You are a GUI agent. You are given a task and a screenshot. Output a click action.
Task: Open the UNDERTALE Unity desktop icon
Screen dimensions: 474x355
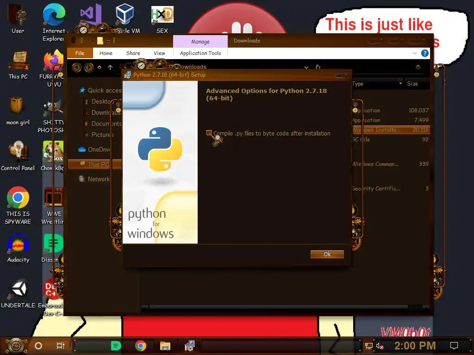[18, 294]
